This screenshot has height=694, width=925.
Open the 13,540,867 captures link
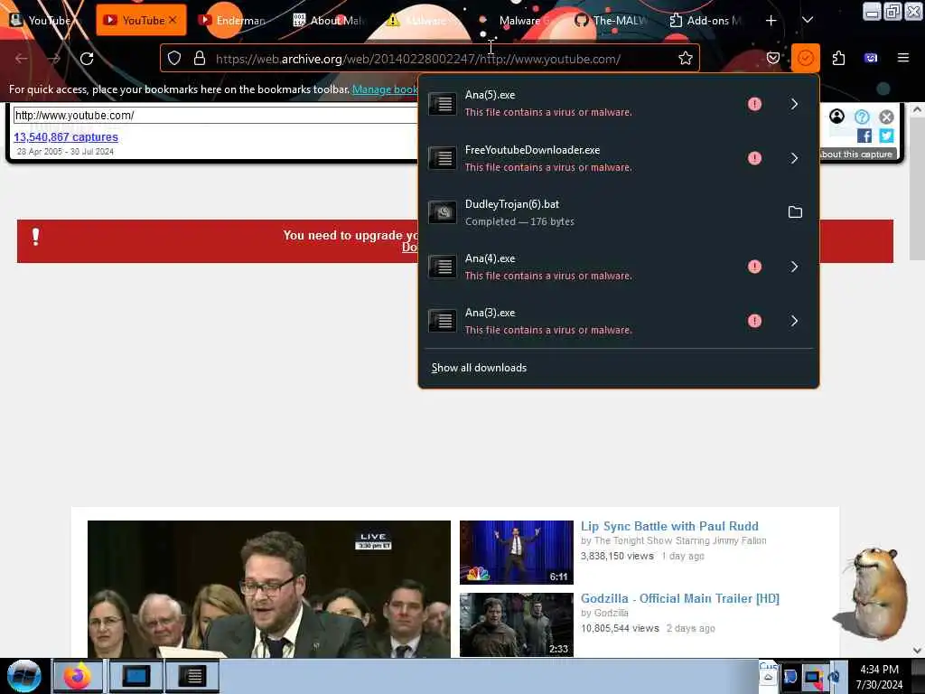click(65, 137)
